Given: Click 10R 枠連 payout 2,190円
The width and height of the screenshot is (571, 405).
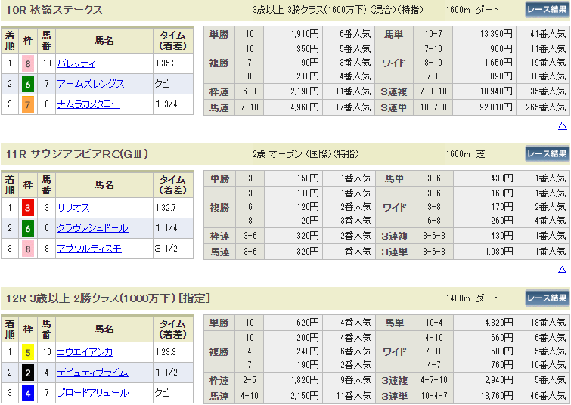Looking at the screenshot, I should pyautogui.click(x=305, y=91).
